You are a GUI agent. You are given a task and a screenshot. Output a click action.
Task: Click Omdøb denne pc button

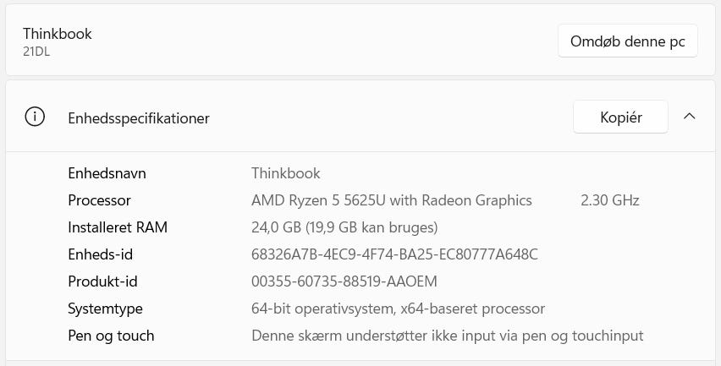tap(627, 41)
